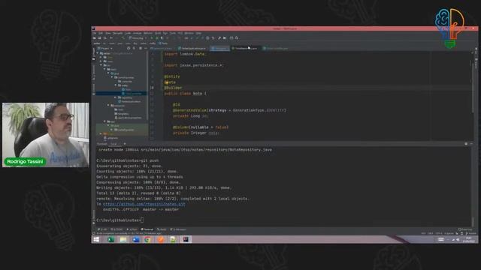
Task: Collapse the src folder arrow
Action: point(101,65)
